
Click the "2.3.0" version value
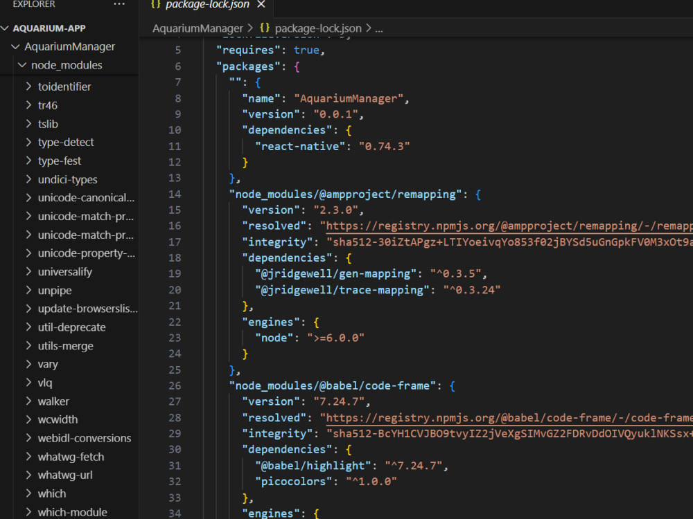point(335,210)
